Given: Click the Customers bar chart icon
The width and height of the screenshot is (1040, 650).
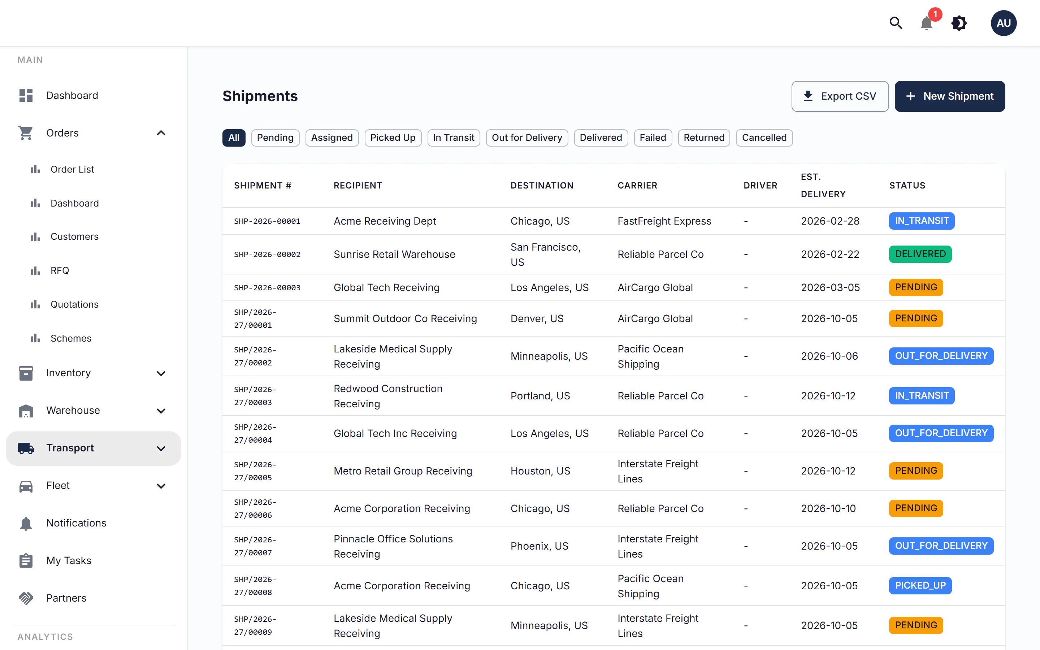Looking at the screenshot, I should coord(35,237).
